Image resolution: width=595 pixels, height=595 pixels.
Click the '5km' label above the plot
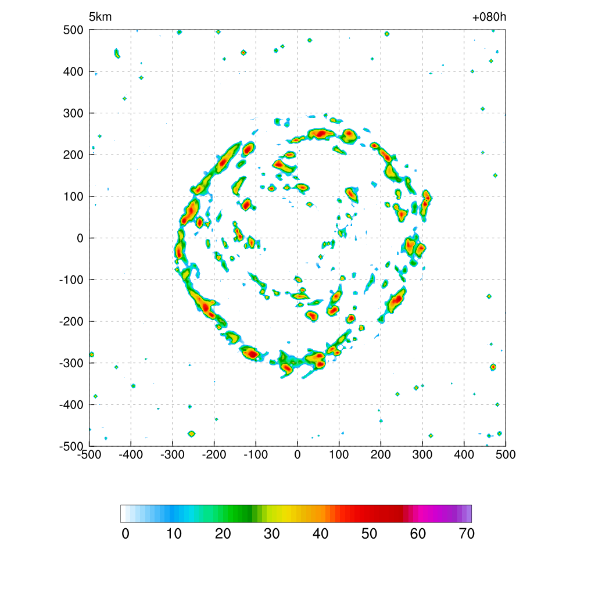click(x=100, y=17)
